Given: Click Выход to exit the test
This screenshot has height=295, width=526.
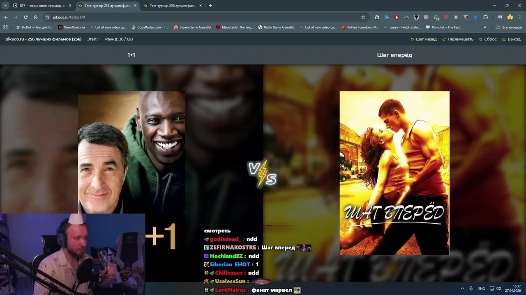Looking at the screenshot, I should pos(511,39).
